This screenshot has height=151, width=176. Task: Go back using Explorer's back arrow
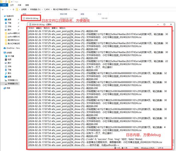tap(3, 10)
